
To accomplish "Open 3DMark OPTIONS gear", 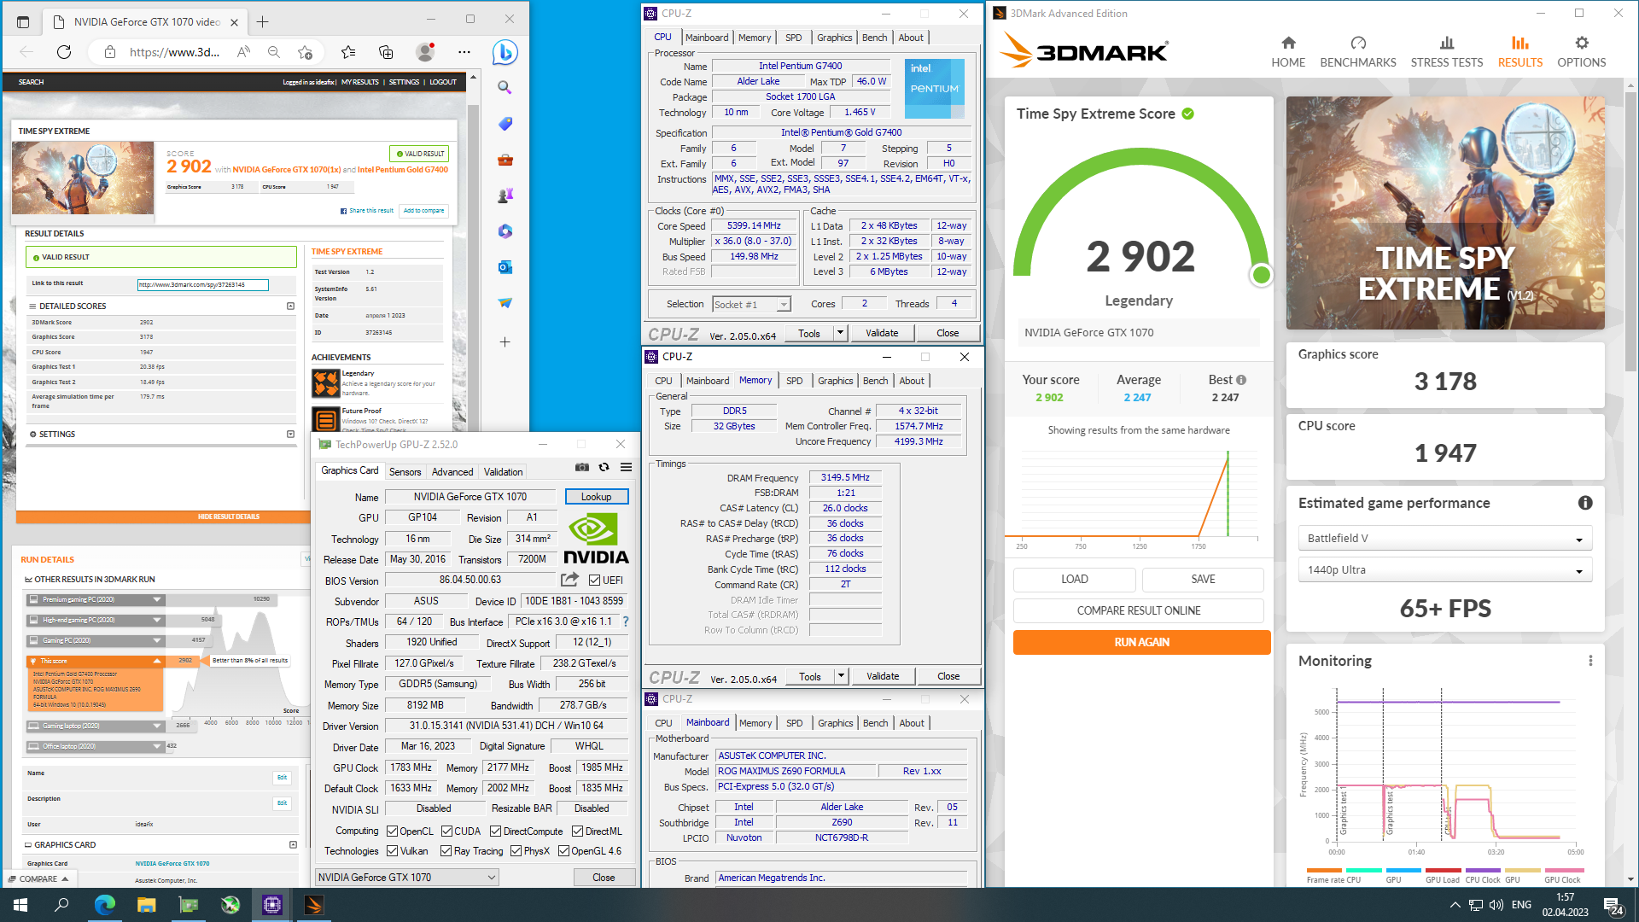I will [1582, 52].
